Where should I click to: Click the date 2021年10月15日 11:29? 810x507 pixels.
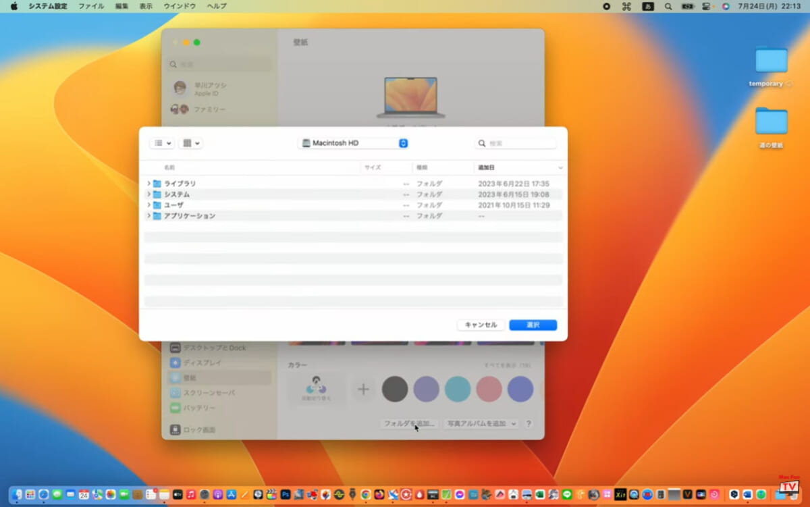click(x=514, y=205)
